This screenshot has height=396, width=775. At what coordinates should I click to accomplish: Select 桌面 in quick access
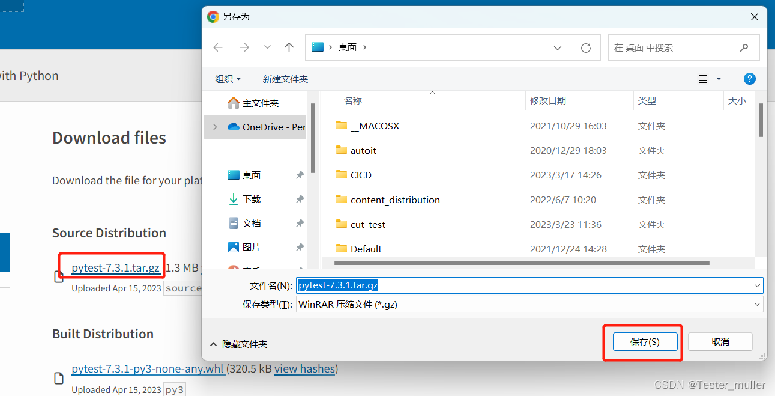[x=244, y=175]
